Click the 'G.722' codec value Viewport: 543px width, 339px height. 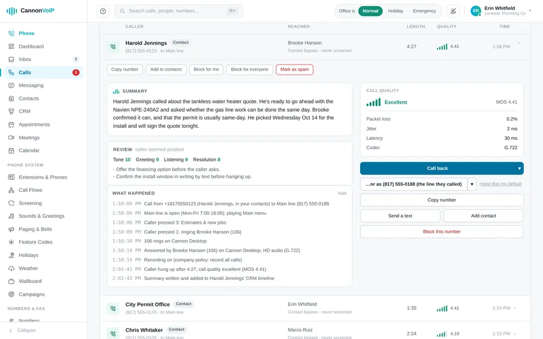click(510, 148)
